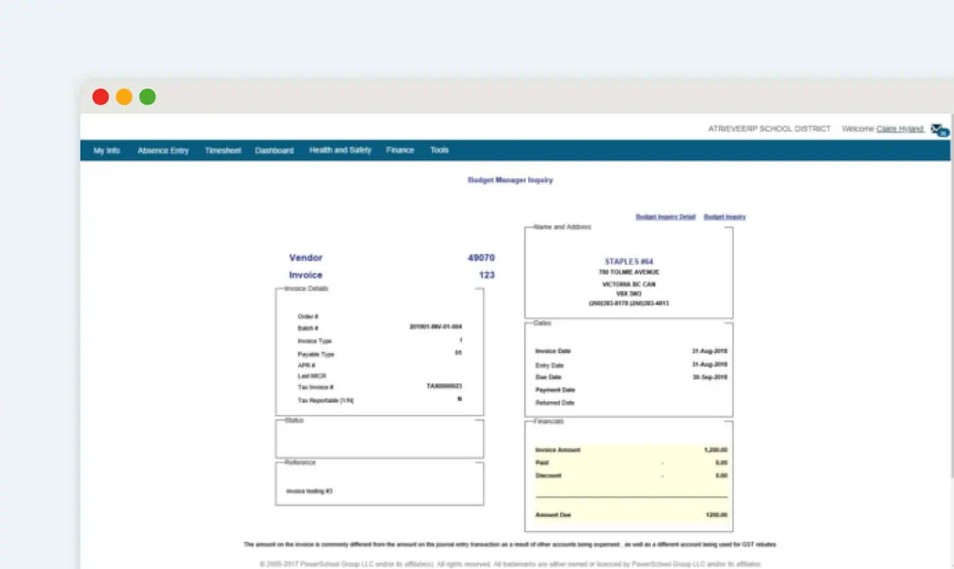Select the invoice number 123
Screen dimensions: 954x569
click(x=487, y=275)
